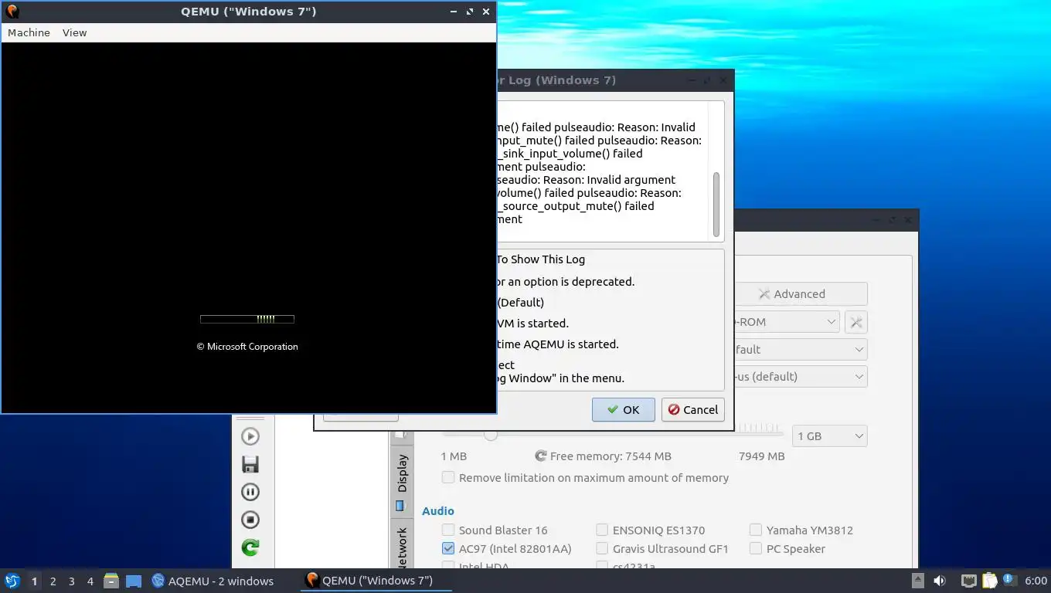Click the scrollbar in the error log text area
This screenshot has height=593, width=1051.
coord(716,204)
